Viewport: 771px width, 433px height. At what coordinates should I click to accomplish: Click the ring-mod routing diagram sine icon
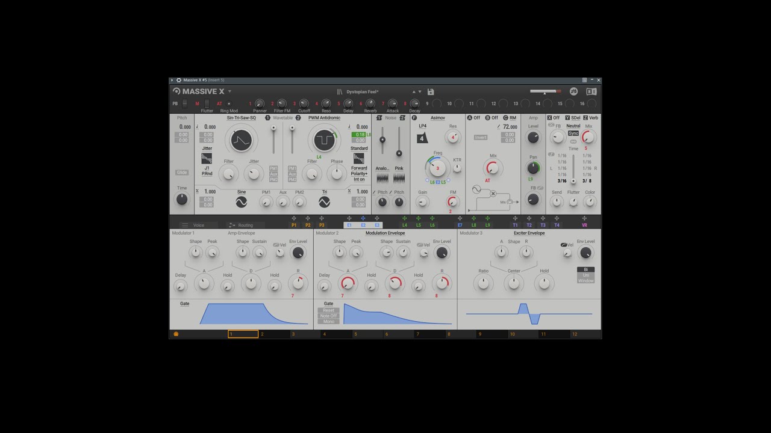pos(477,189)
